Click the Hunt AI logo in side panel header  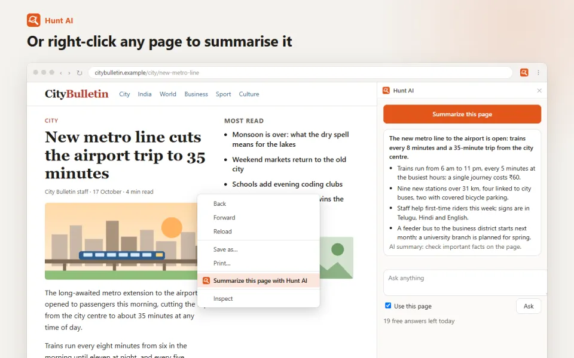[386, 91]
